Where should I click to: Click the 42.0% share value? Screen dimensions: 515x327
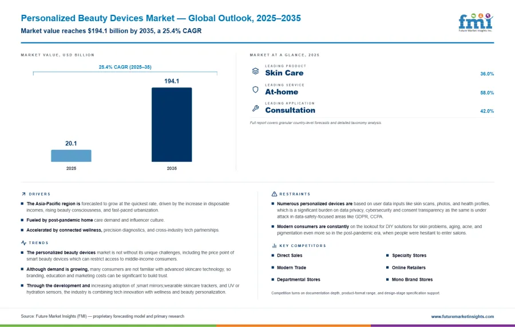pyautogui.click(x=487, y=111)
